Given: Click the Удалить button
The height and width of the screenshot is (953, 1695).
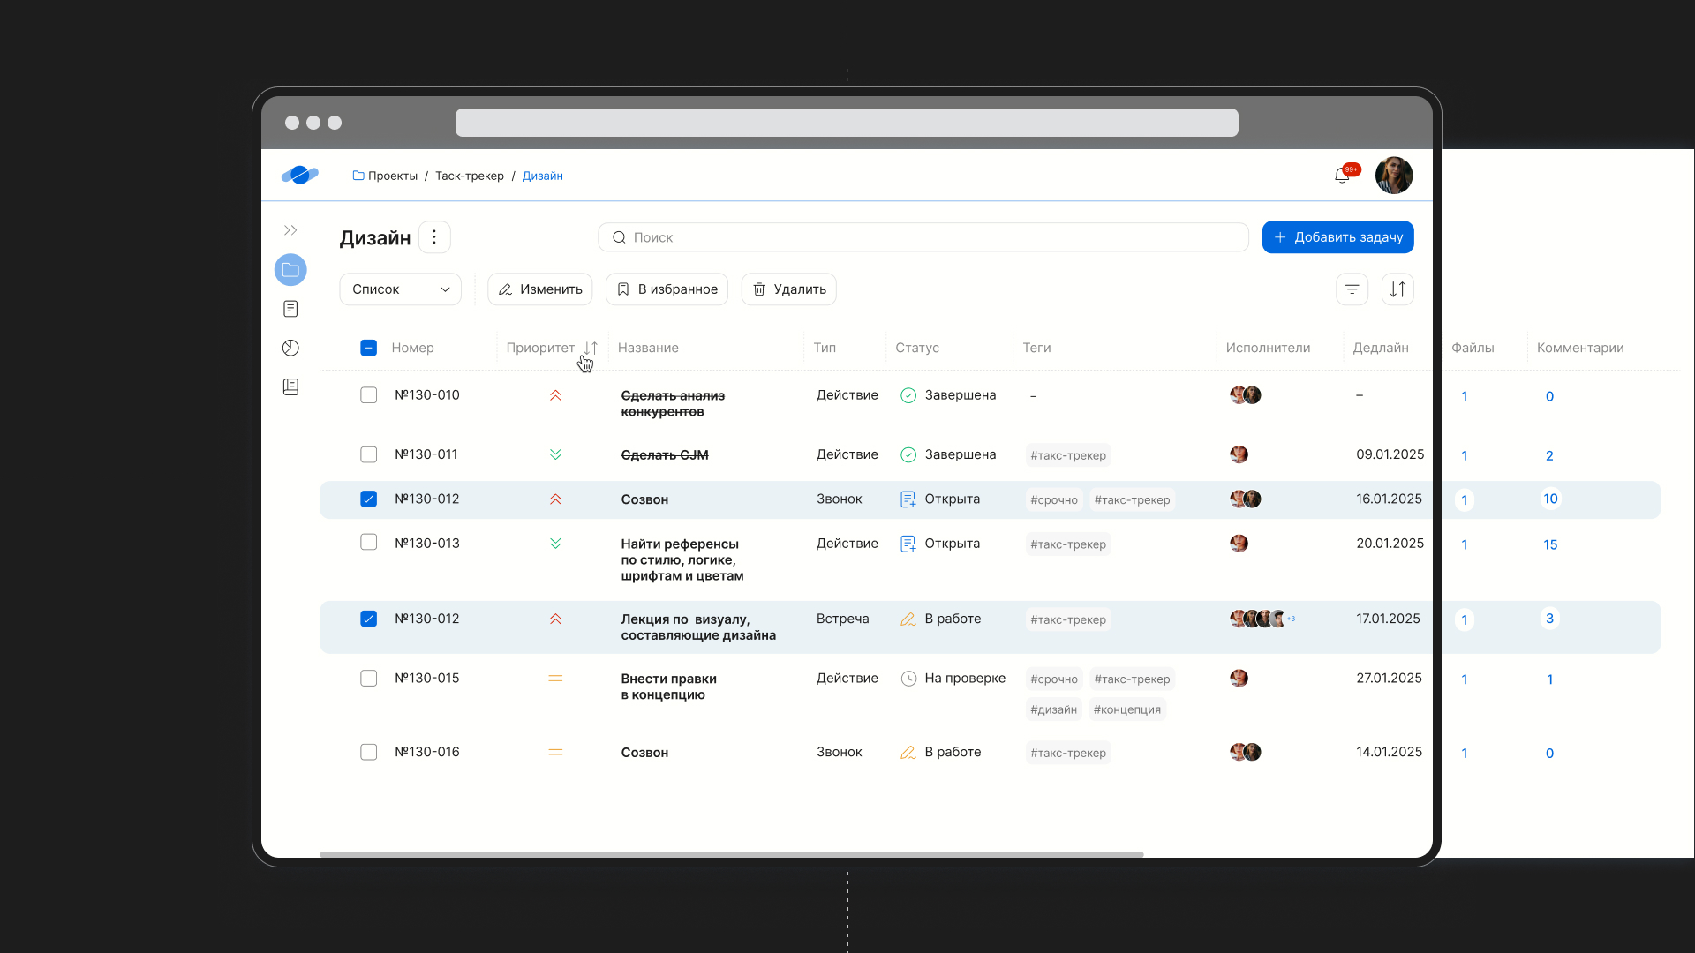Looking at the screenshot, I should click(x=788, y=289).
